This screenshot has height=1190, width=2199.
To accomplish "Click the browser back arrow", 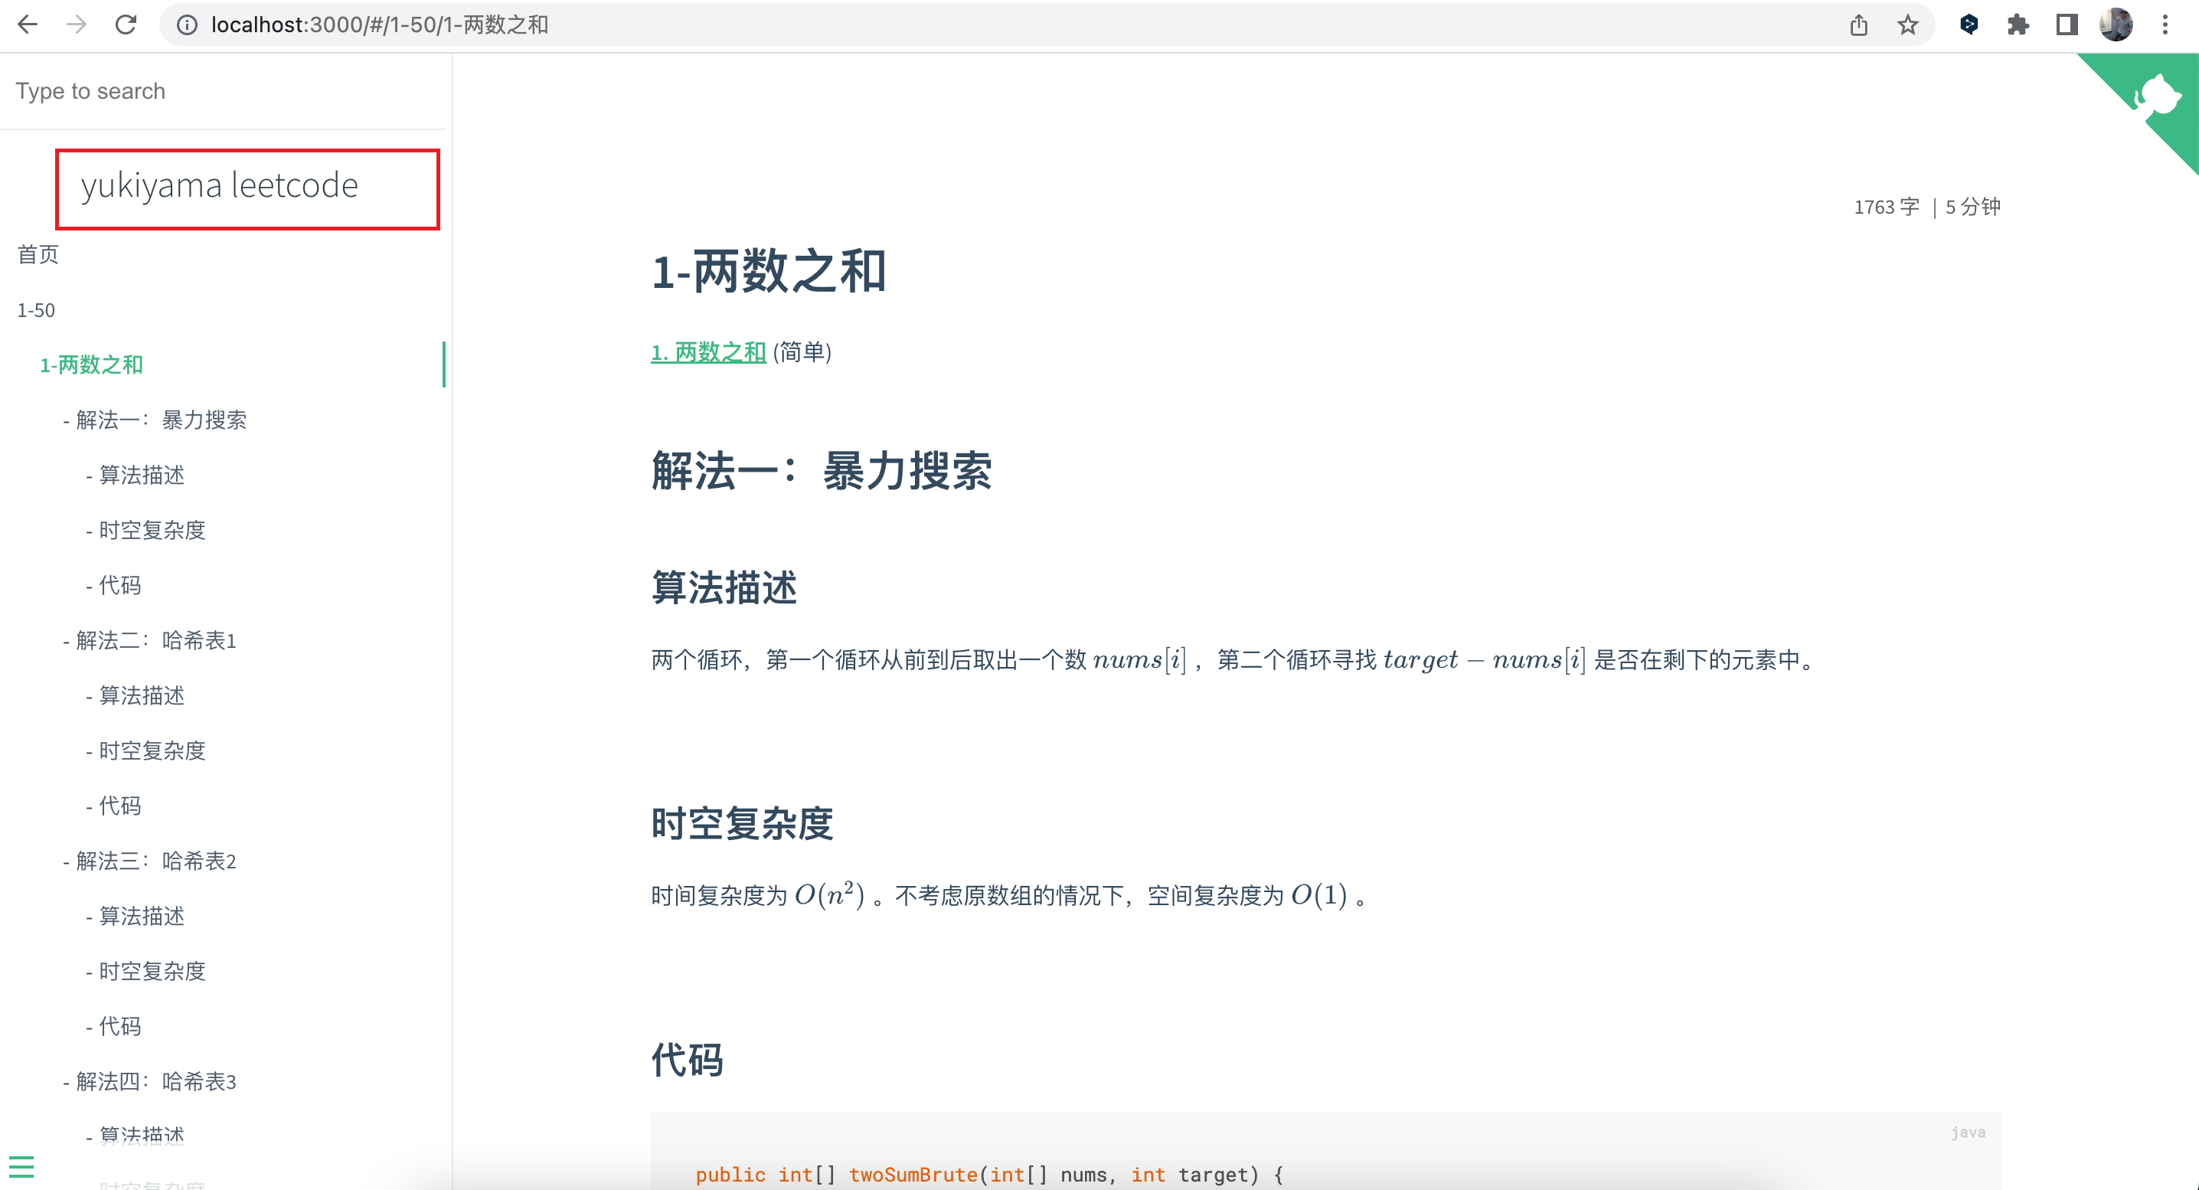I will coord(28,25).
